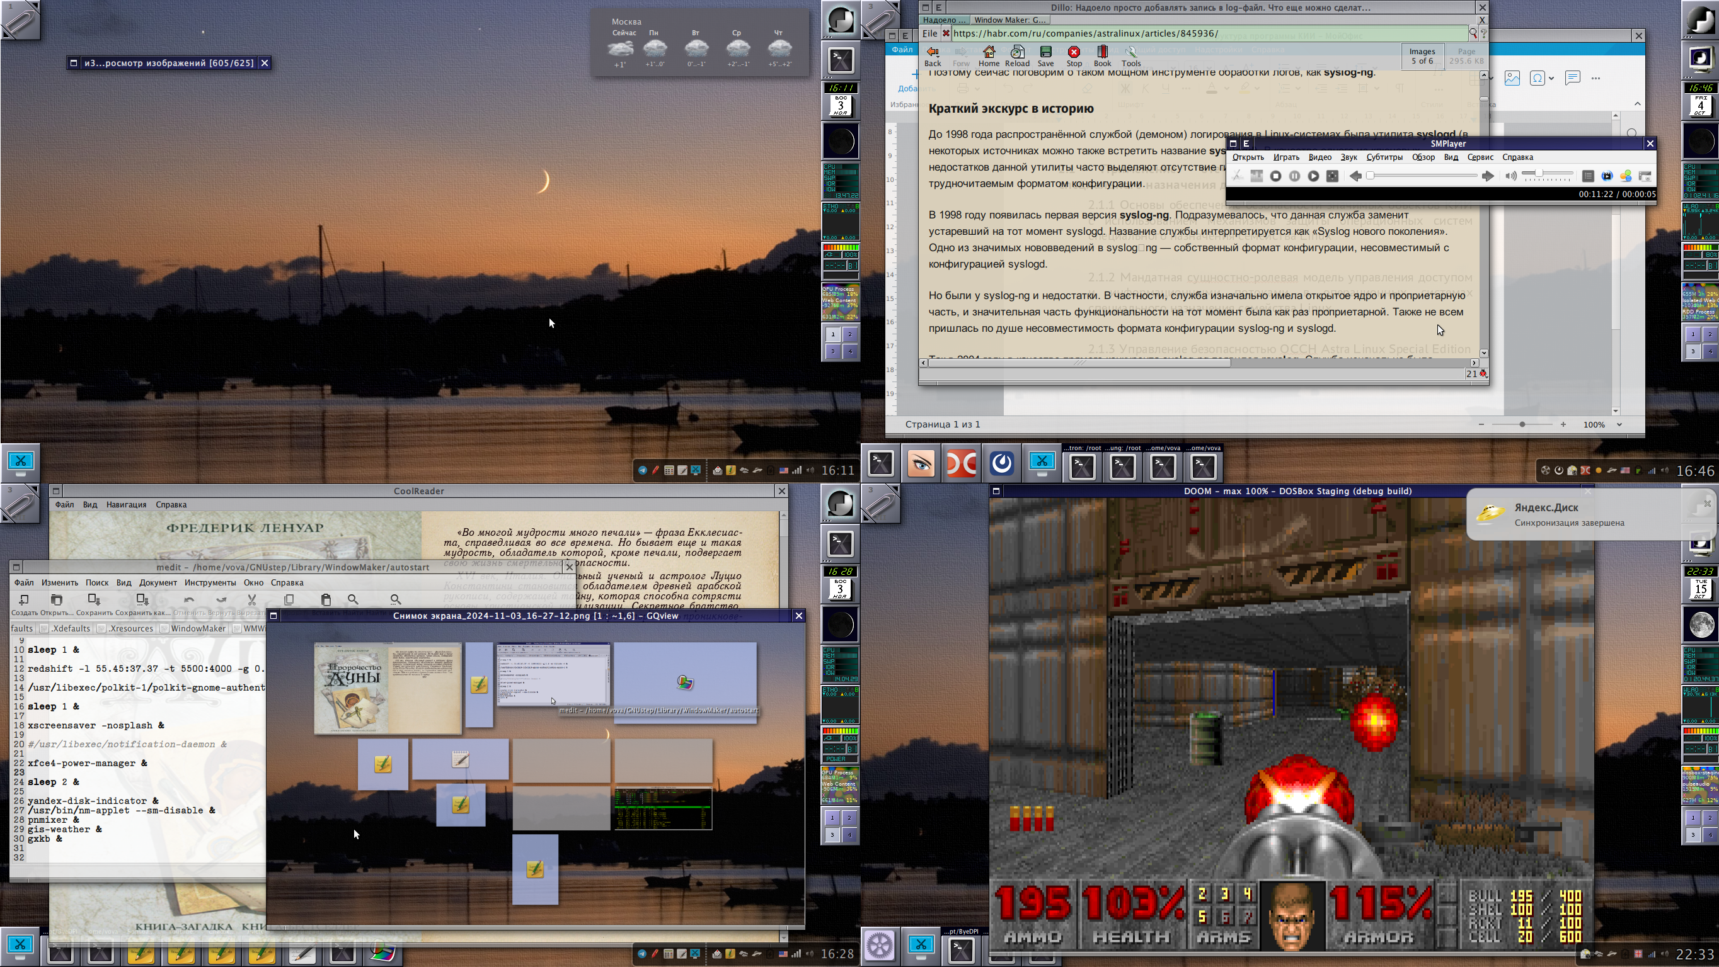Image resolution: width=1719 pixels, height=967 pixels.
Task: Open MyOffice Файл menu
Action: (x=902, y=49)
